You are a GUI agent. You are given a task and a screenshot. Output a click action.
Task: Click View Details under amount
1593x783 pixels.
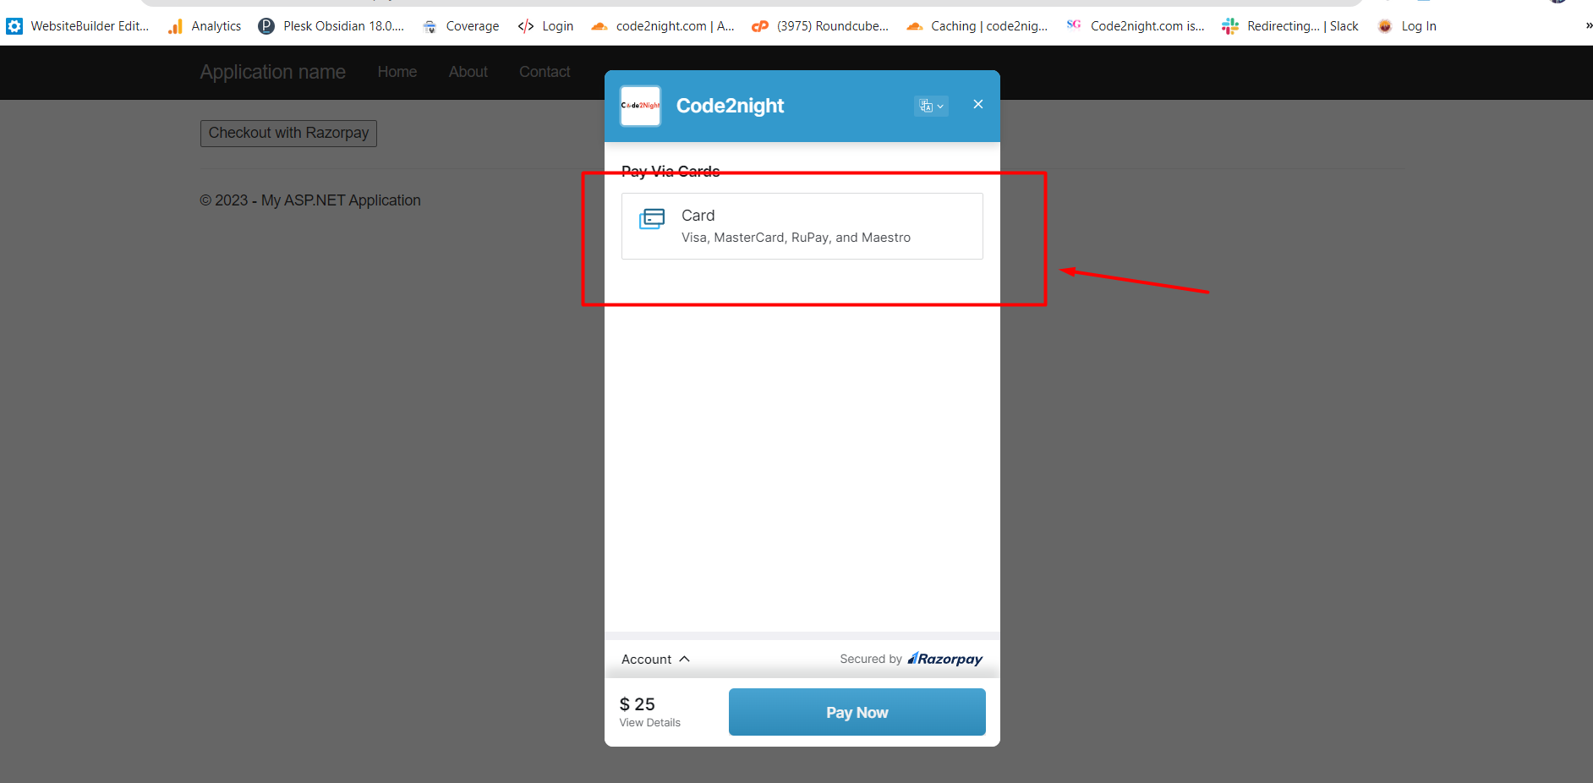[649, 723]
